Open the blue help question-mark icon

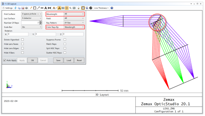[x=112, y=8]
